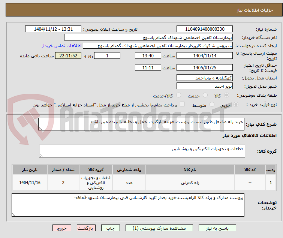The height and width of the screenshot is (238, 283).
Task: Click the delivery province field کهگیلویه و بویراحمد
Action: 205,78
